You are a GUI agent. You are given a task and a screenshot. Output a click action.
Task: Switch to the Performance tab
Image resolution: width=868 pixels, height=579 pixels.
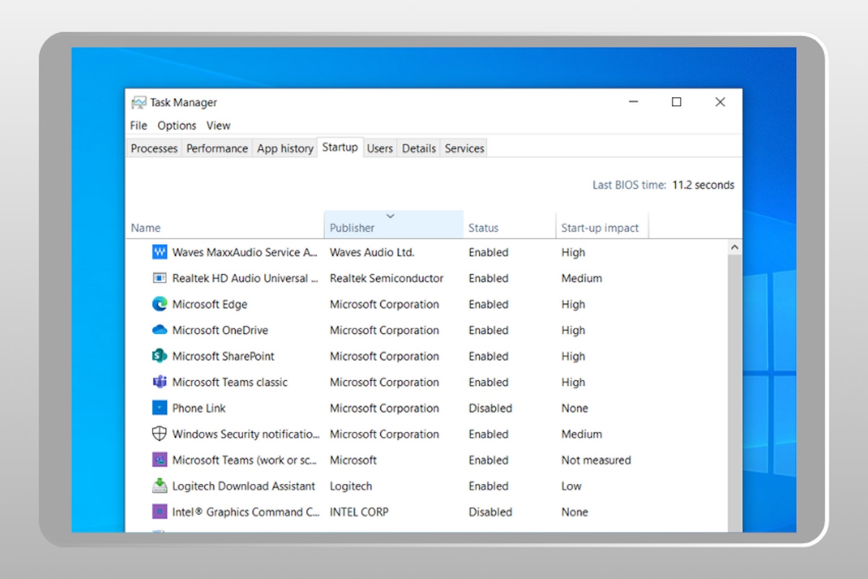217,148
